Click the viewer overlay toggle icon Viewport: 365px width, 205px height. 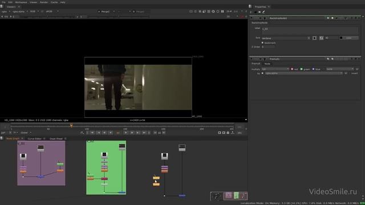(213, 11)
